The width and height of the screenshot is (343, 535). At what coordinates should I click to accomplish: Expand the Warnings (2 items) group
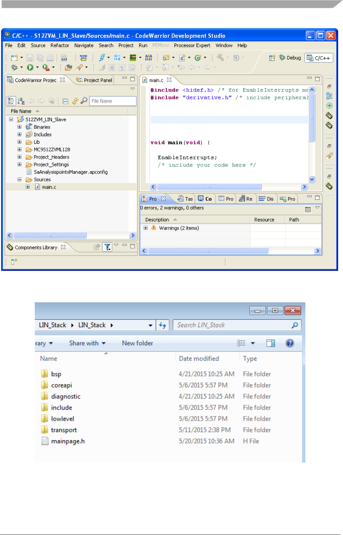(145, 228)
